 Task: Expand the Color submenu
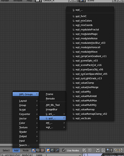click(26, 123)
